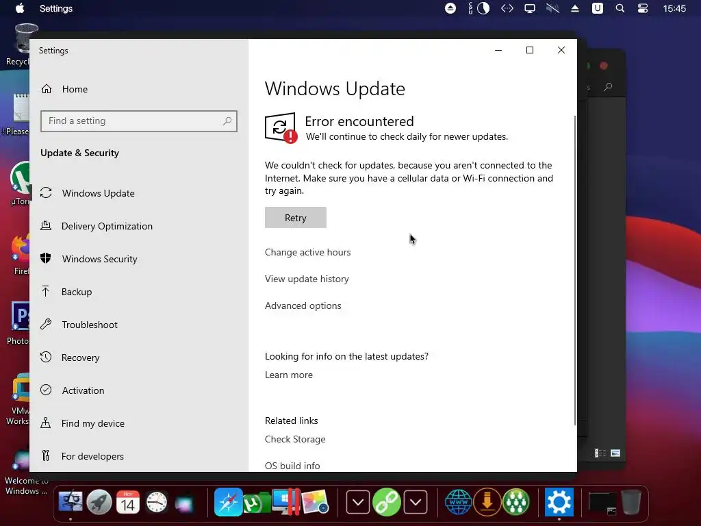Open Delivery Optimization settings
The image size is (701, 526).
pos(138,226)
